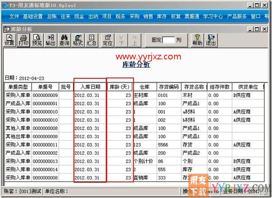Image resolution: width=272 pixels, height=198 pixels.
Task: Open the 总账 menu
Action: tap(52, 16)
